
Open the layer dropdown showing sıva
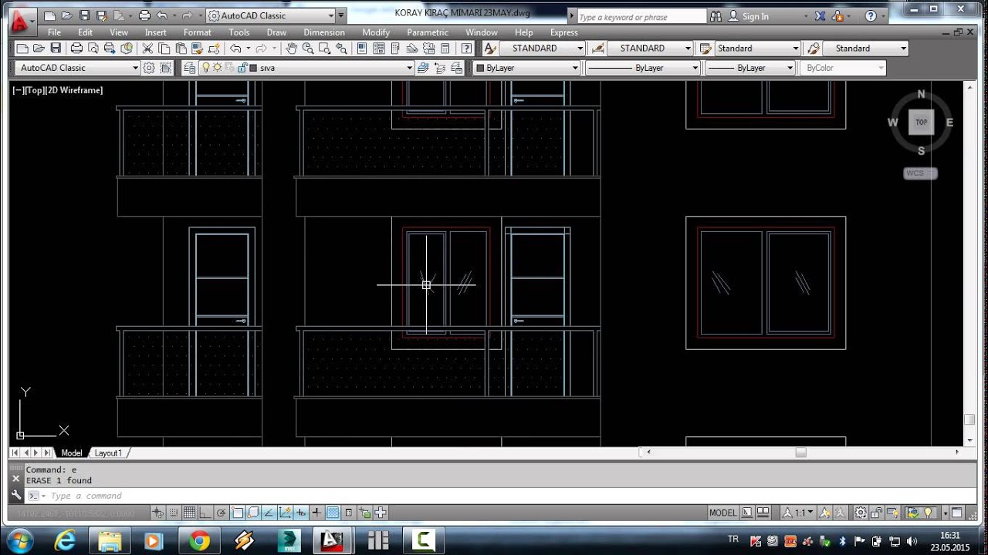tap(307, 68)
